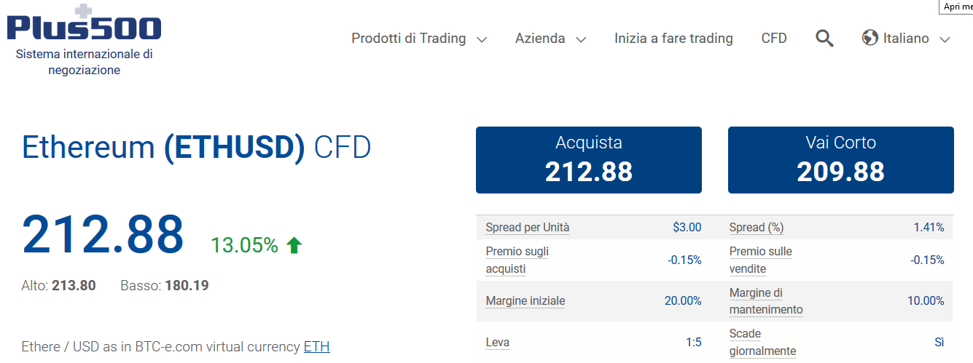The height and width of the screenshot is (363, 973).
Task: Click the Acquista 212.88 button
Action: point(589,160)
